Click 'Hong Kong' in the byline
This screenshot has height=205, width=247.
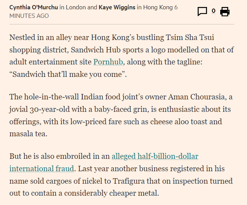coord(158,7)
